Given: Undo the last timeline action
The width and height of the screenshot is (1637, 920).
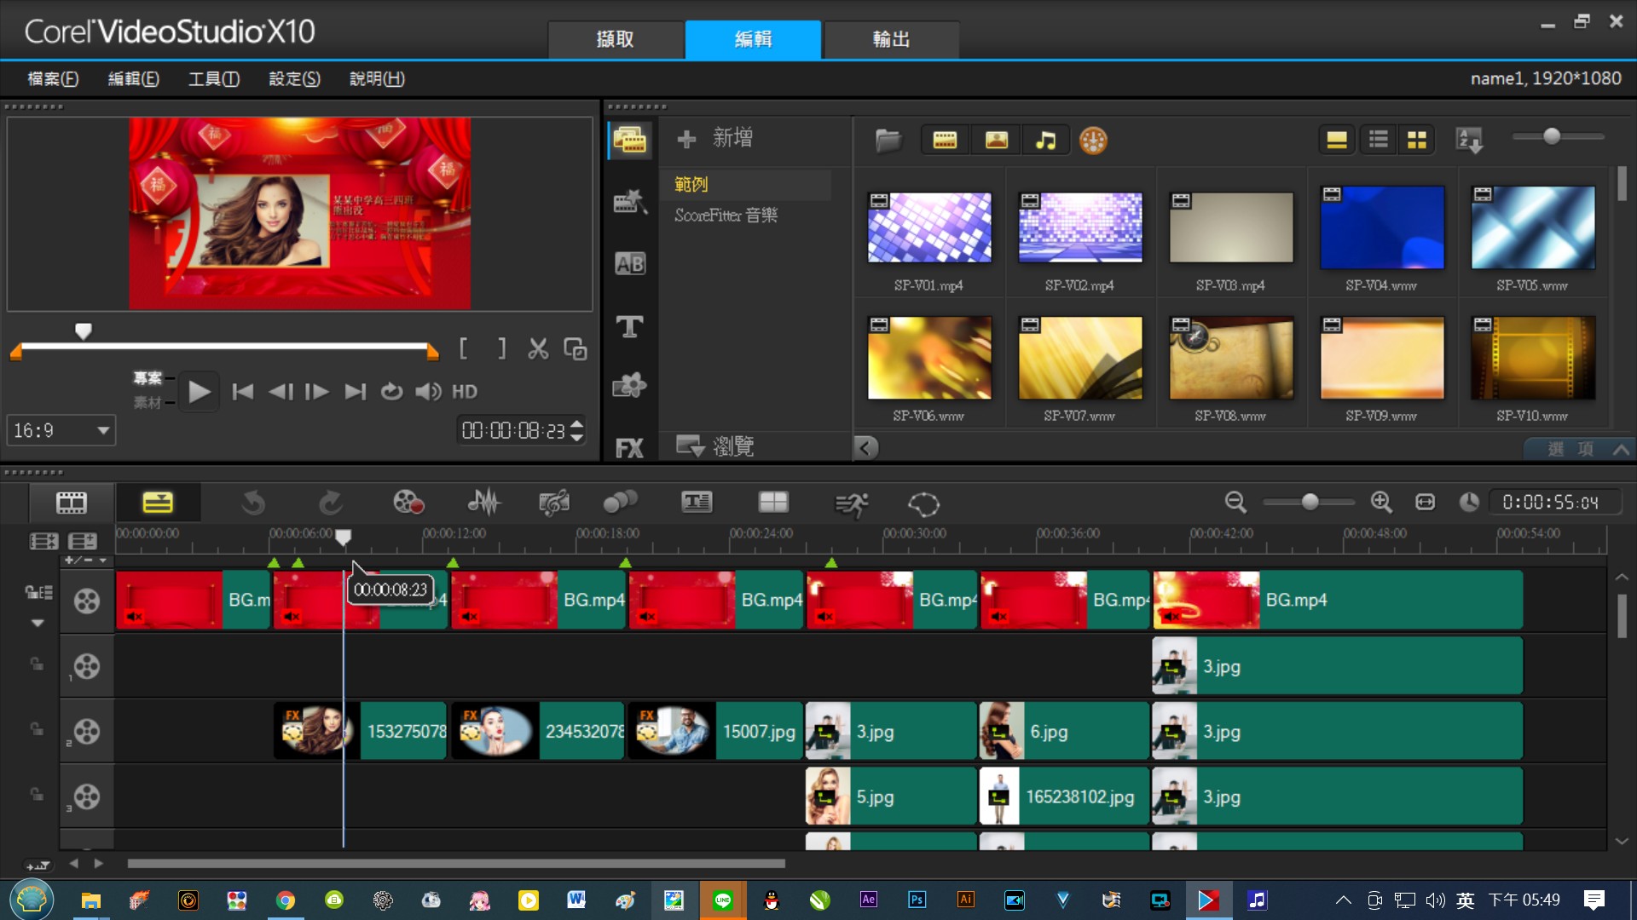Looking at the screenshot, I should (x=252, y=503).
